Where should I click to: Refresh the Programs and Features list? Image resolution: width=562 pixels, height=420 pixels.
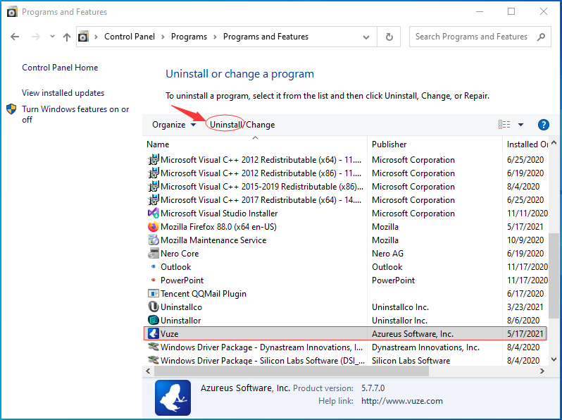[x=389, y=37]
